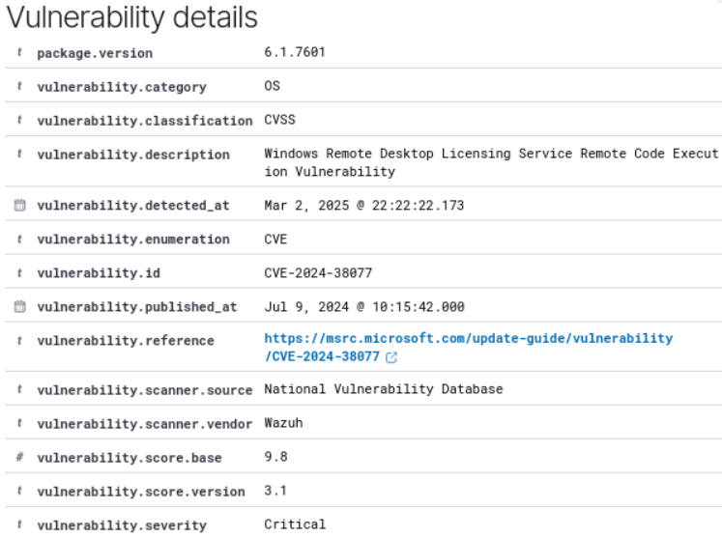The image size is (722, 538).
Task: Select the vulnerability.classification field name
Action: point(145,121)
